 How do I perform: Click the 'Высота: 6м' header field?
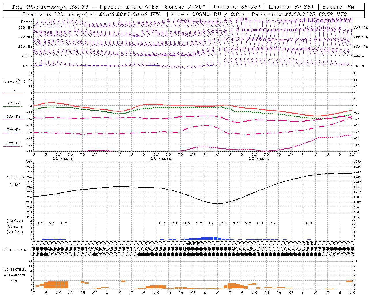coord(338,7)
